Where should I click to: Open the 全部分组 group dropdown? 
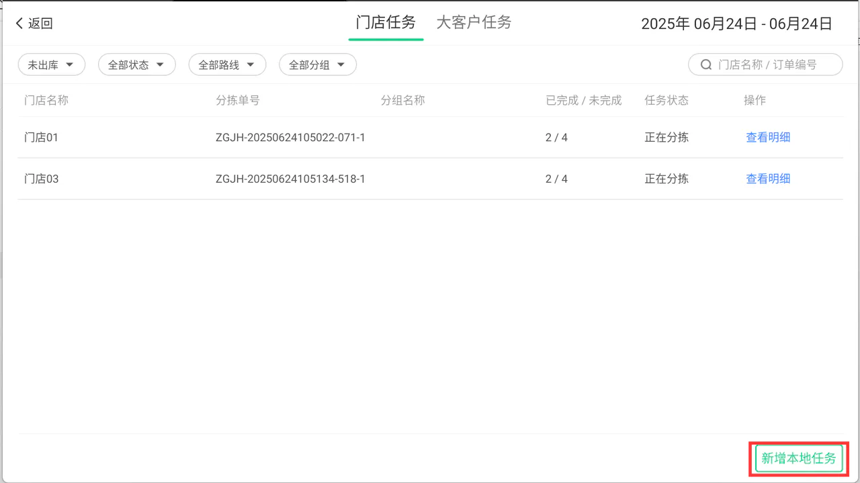(318, 64)
